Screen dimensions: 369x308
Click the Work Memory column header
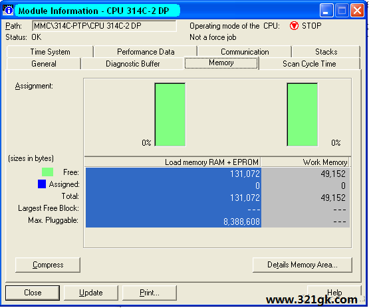coord(305,162)
